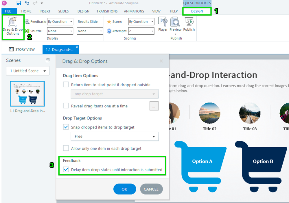Click the Title 03 boardwalk image
This screenshot has width=289, height=203.
tap(250, 113)
